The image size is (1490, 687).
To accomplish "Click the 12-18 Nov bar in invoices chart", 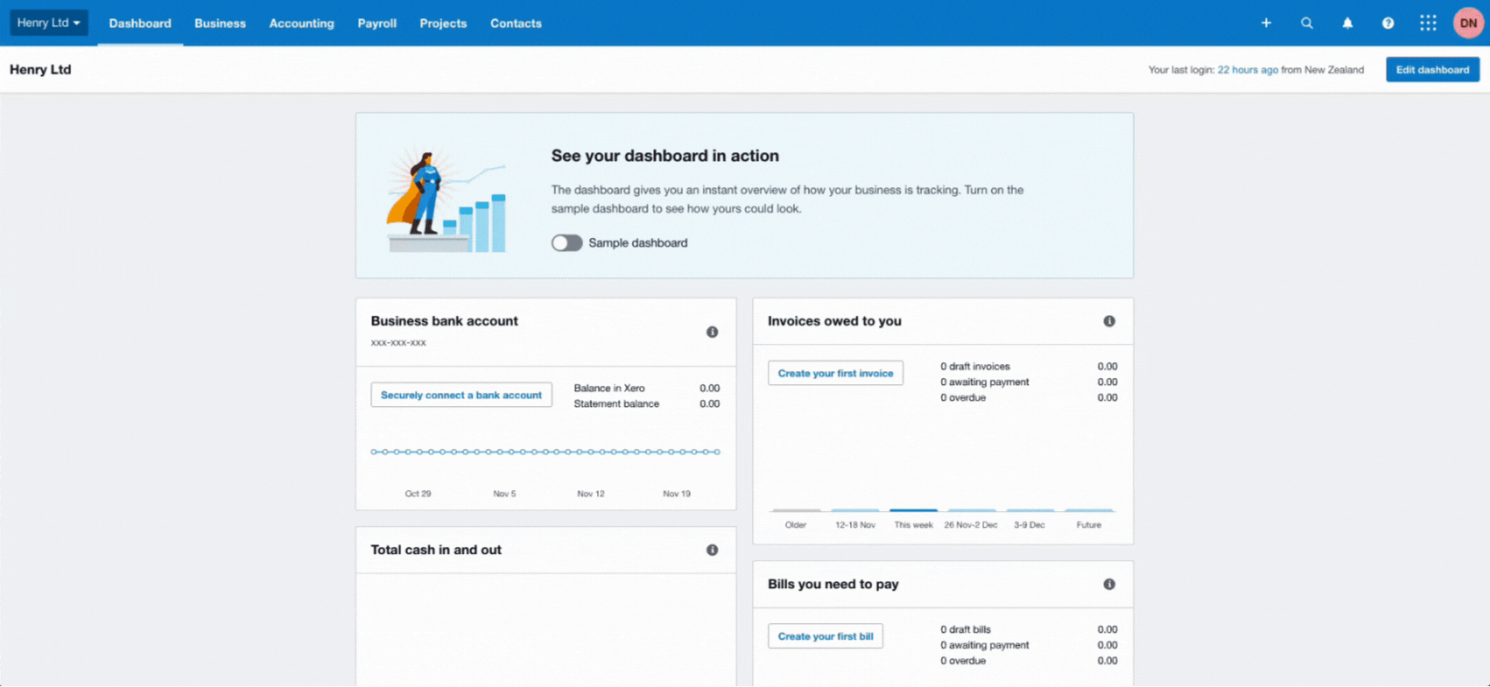I will [x=854, y=509].
